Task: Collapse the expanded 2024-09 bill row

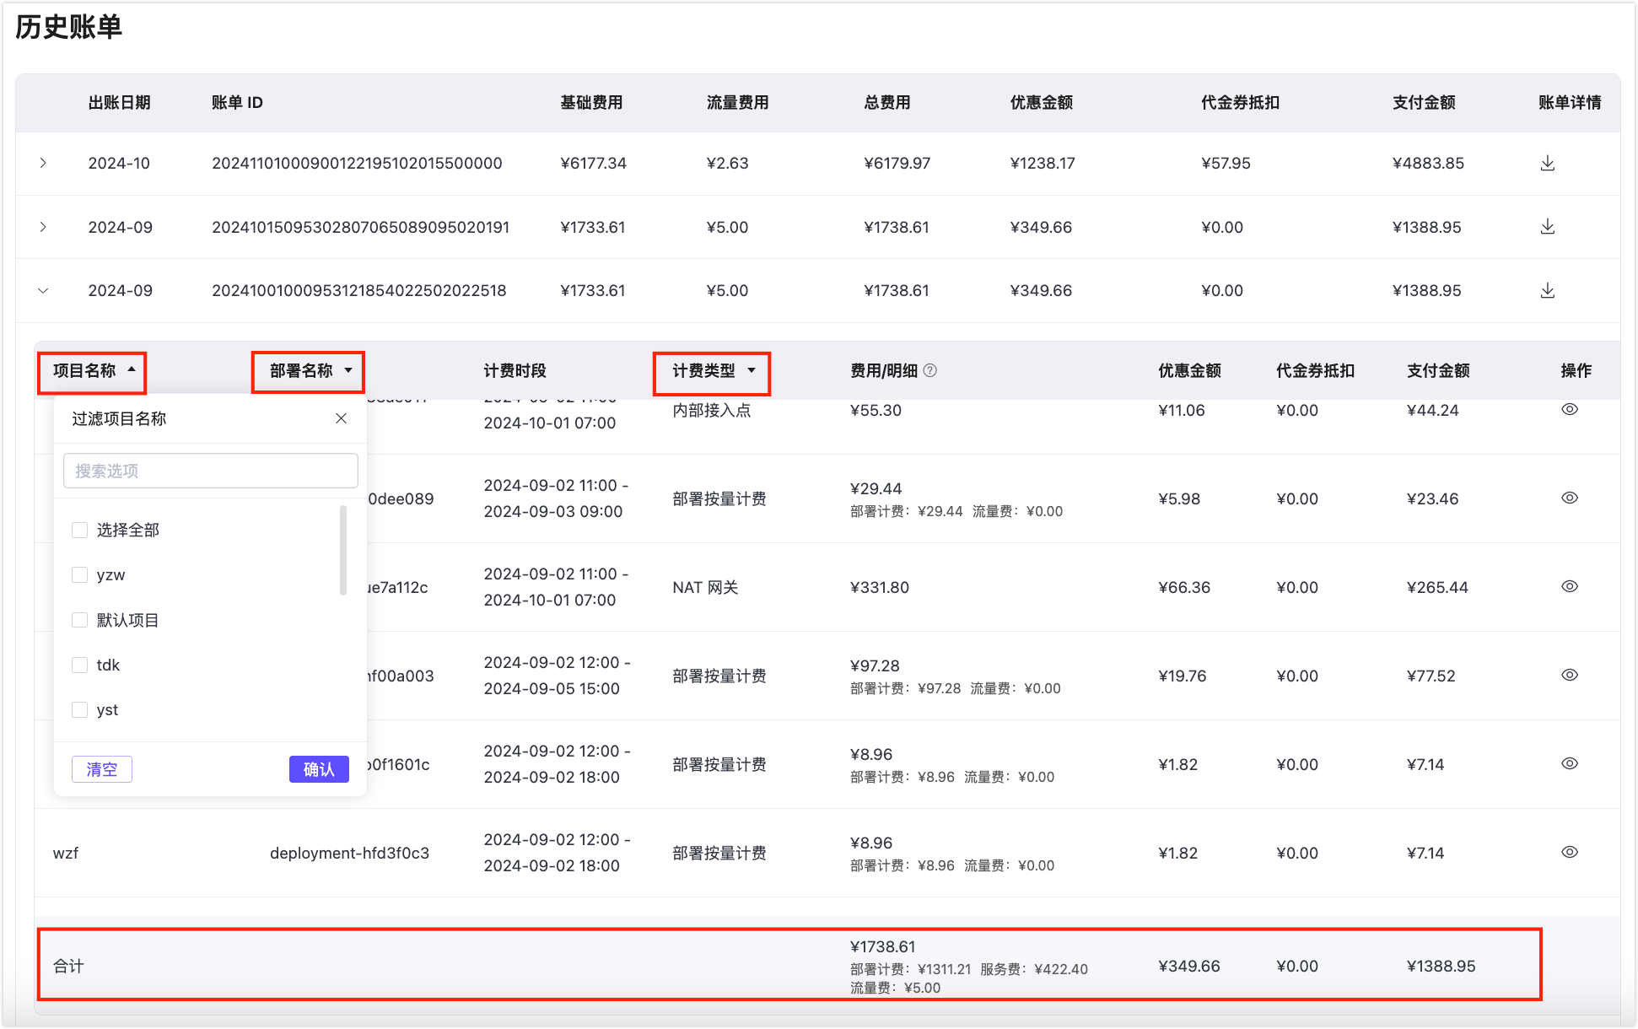Action: click(x=43, y=290)
